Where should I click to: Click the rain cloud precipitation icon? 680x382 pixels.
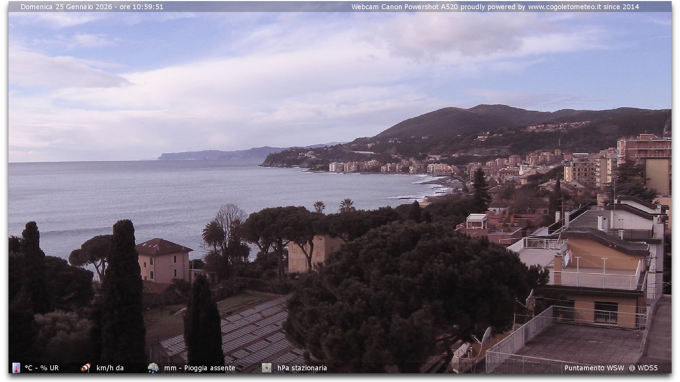pos(153,368)
